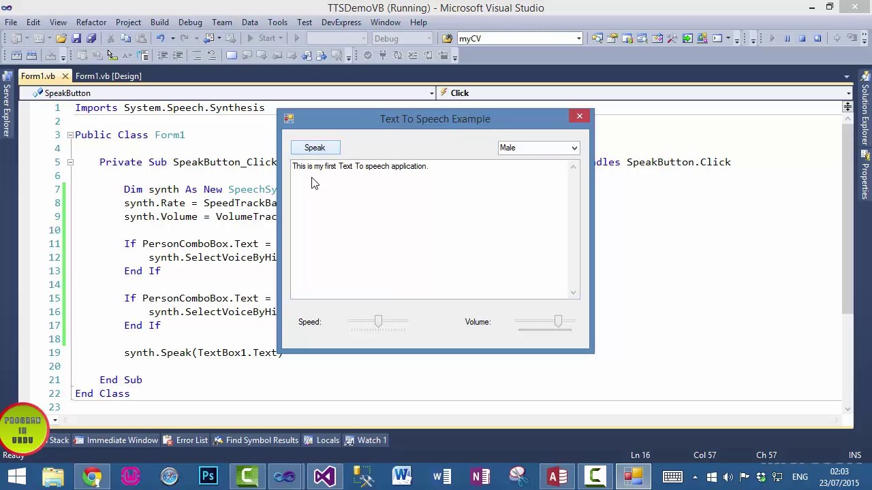Open the Debug menu
The width and height of the screenshot is (872, 490).
[x=190, y=22]
